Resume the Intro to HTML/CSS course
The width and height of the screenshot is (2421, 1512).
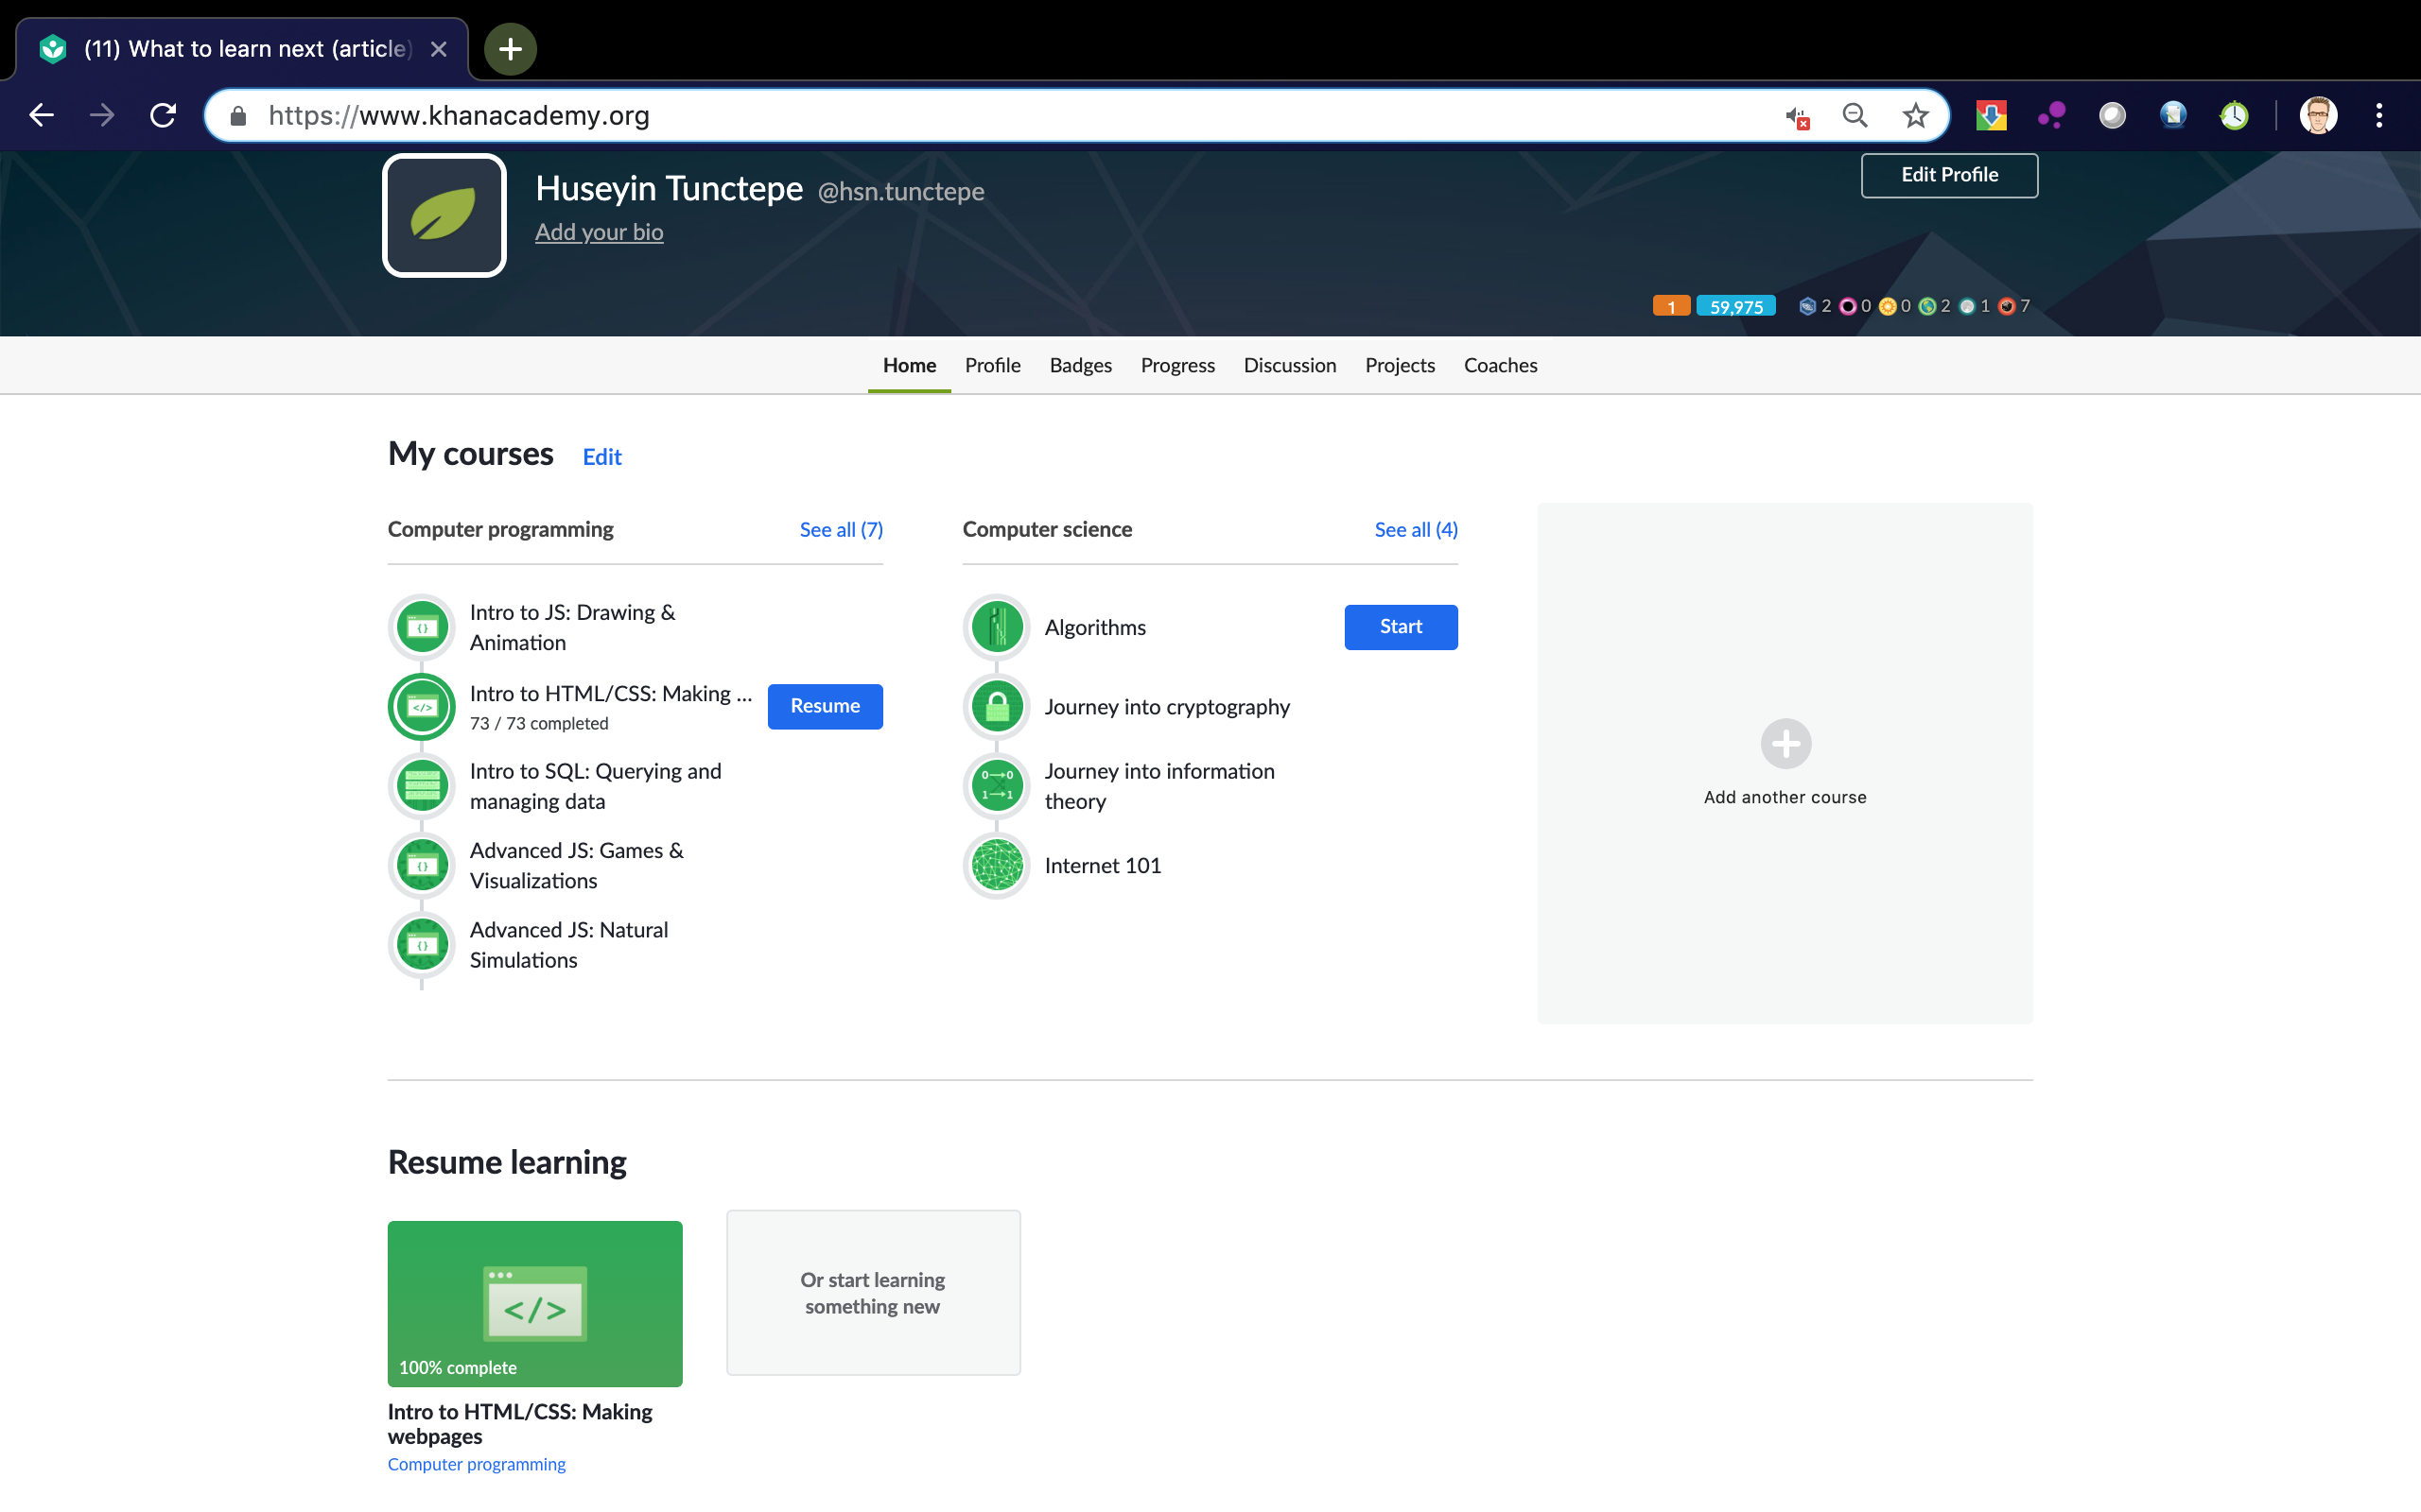[825, 706]
